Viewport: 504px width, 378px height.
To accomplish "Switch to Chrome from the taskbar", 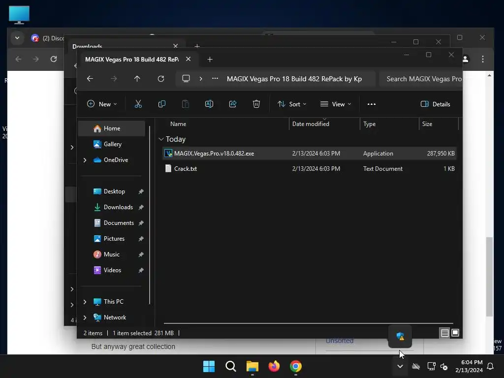I will pos(296,366).
